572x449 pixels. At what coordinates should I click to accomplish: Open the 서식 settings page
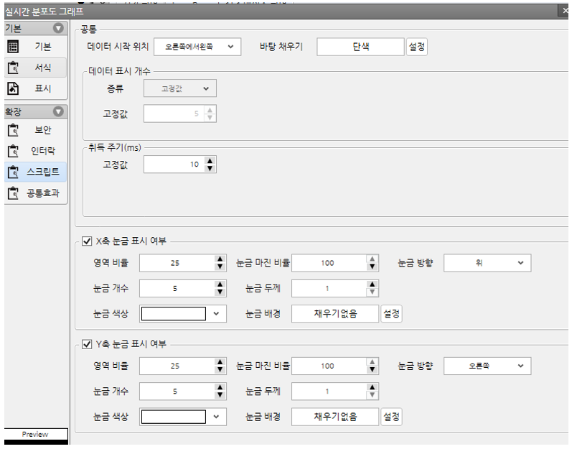coord(36,68)
